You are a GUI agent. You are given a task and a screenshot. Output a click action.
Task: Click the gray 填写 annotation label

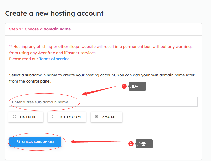point(137,86)
